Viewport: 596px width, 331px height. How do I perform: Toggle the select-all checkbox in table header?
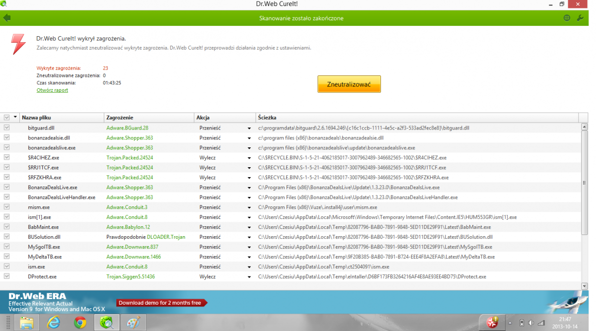[6, 118]
